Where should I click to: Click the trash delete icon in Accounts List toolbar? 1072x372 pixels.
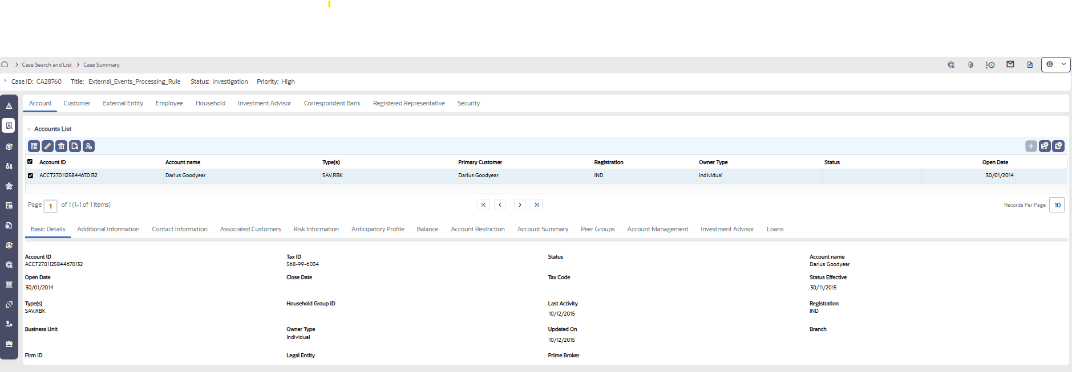(61, 146)
